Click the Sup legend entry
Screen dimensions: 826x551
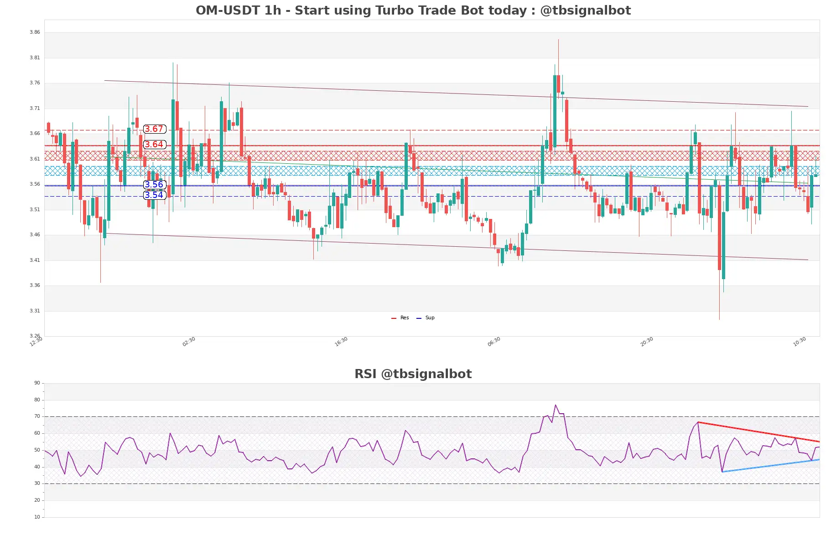(x=426, y=318)
